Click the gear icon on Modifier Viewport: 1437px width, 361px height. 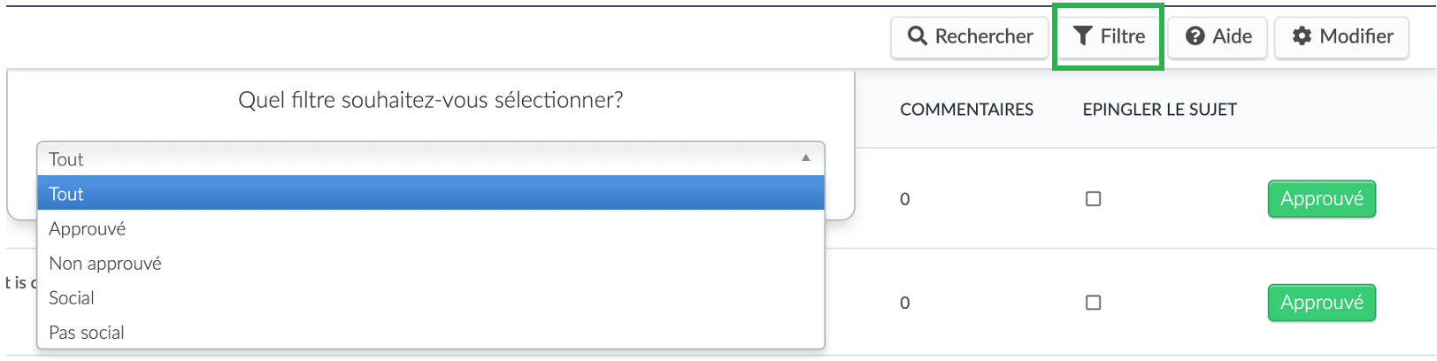[1302, 36]
